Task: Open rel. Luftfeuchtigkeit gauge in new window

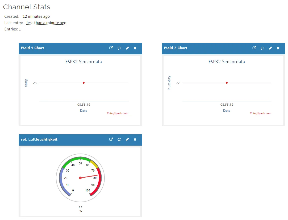Action: click(x=111, y=139)
